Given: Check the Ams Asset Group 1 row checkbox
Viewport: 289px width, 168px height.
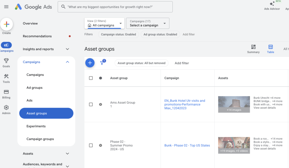Looking at the screenshot, I should click(91, 104).
